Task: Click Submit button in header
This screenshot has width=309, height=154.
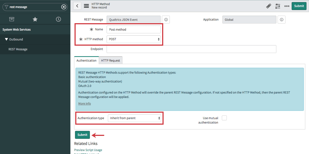Action: pos(299,6)
